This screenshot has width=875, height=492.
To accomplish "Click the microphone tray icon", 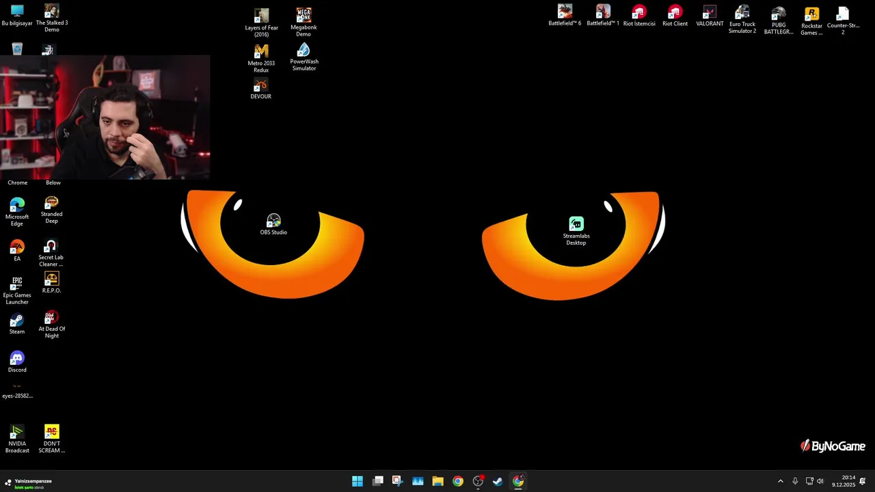I will coord(795,481).
